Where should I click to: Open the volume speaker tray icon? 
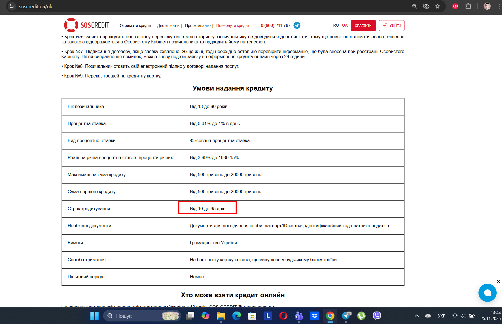[x=463, y=316]
